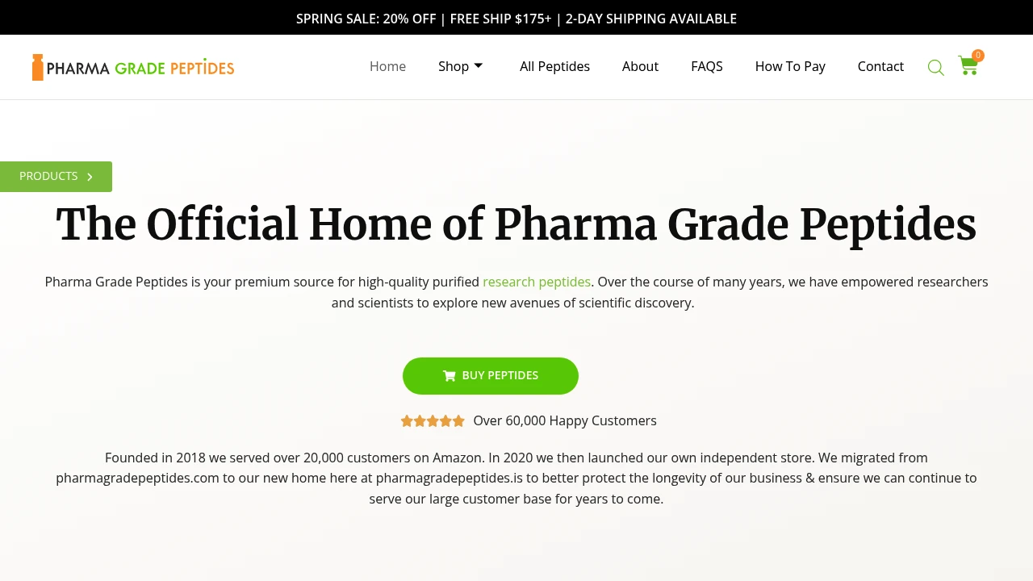Open the FAQS navigation item
Viewport: 1033px width, 581px height.
(707, 66)
